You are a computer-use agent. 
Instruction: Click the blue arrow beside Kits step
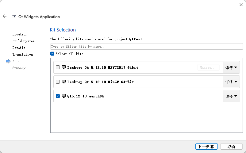pos(8,61)
